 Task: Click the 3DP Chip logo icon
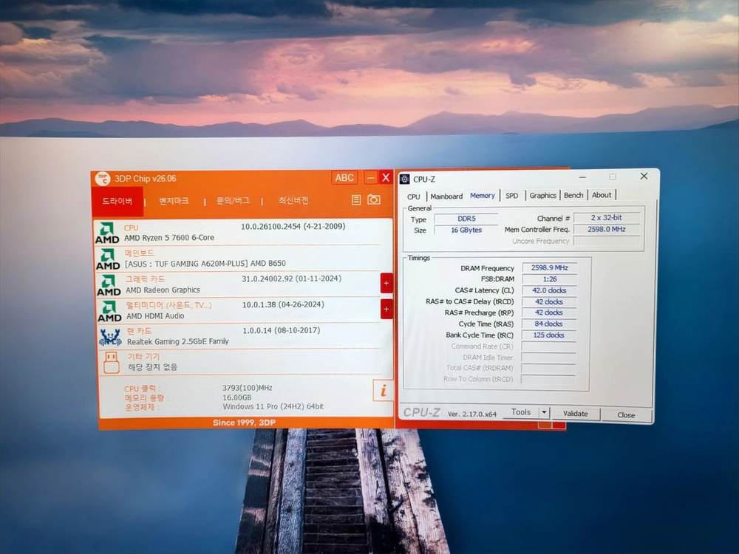[x=102, y=179]
